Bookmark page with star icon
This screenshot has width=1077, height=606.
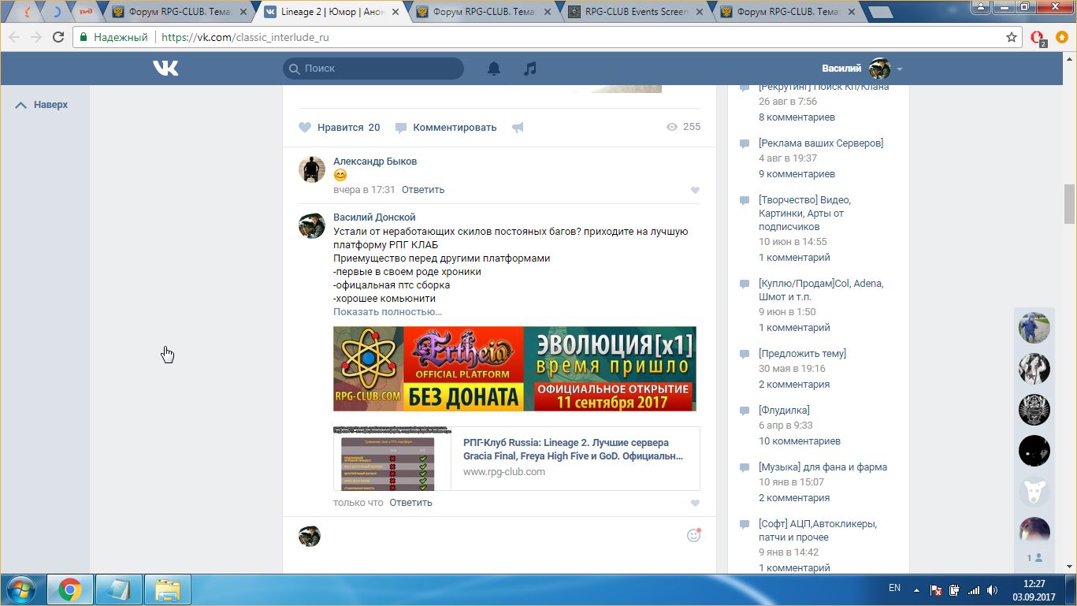(1012, 37)
